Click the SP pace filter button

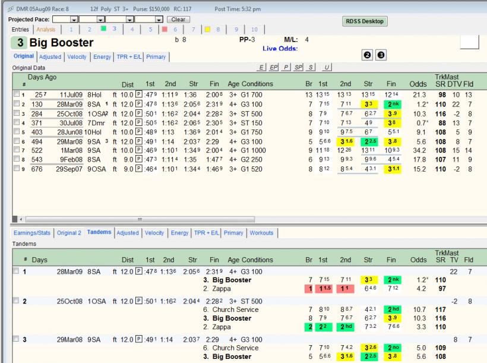(298, 67)
